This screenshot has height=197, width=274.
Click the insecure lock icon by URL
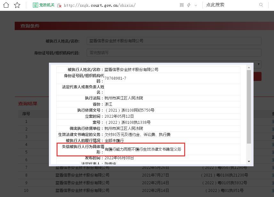pos(59,5)
